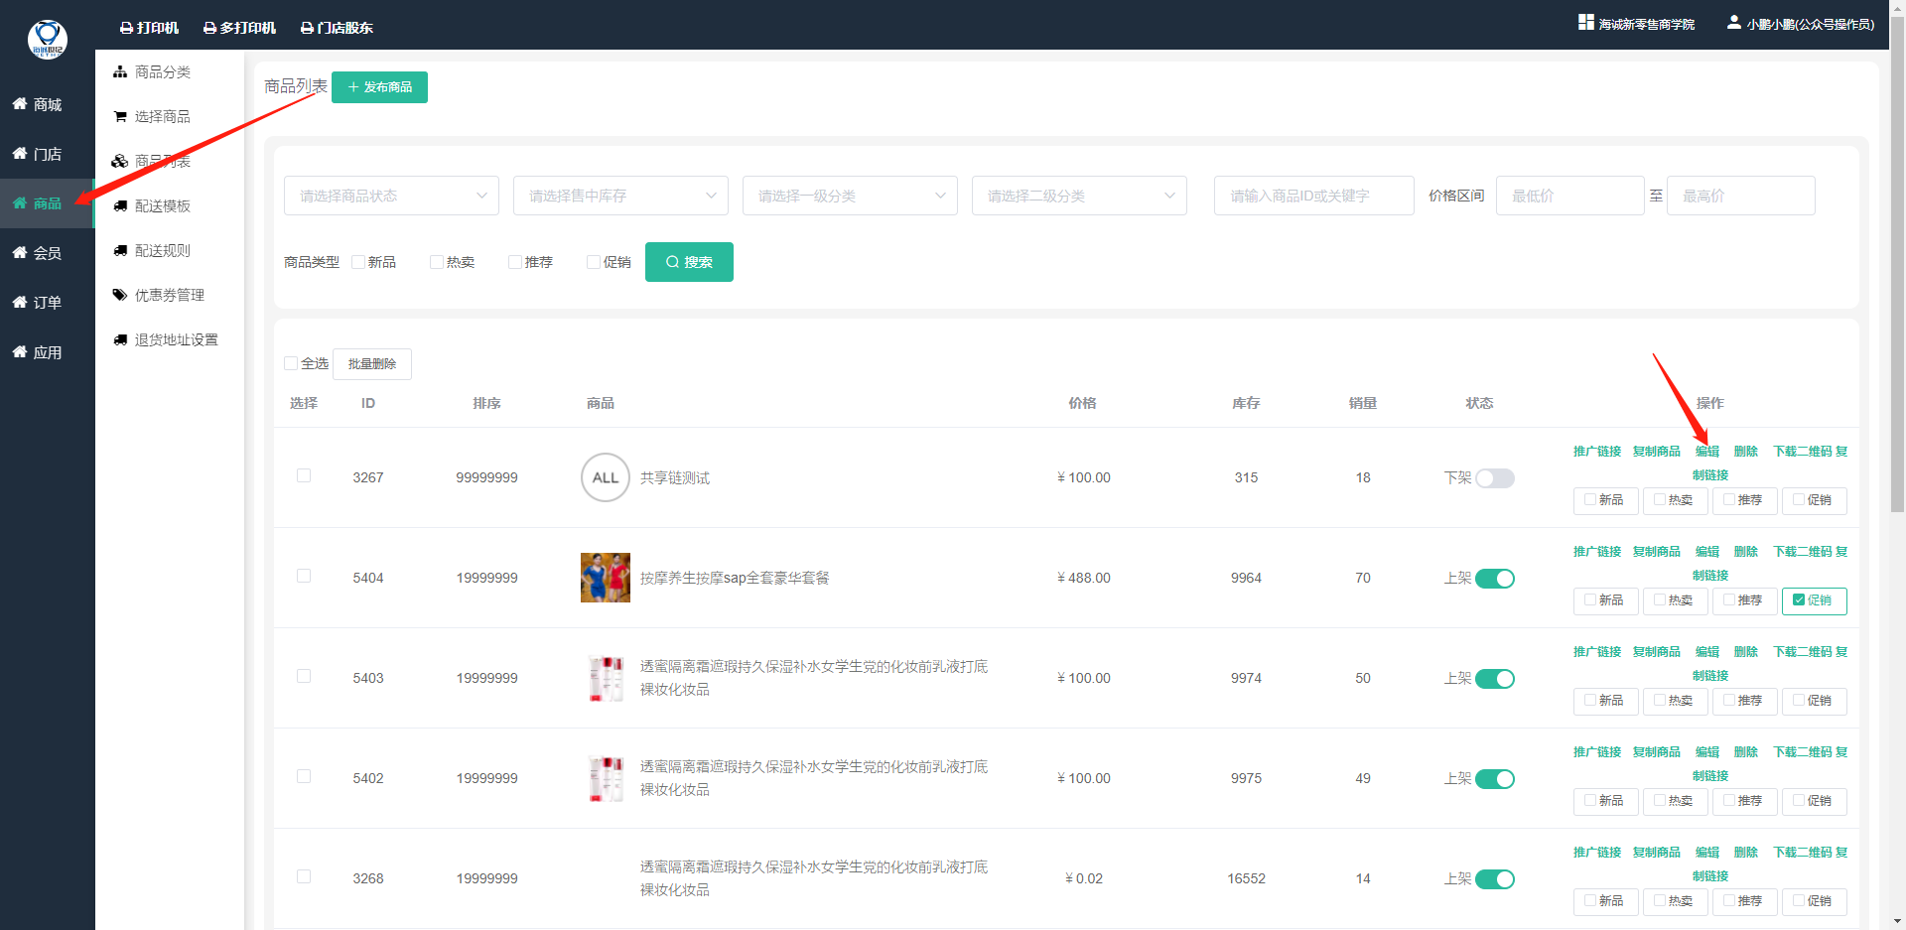Click the home icon next to 门店
Image resolution: width=1906 pixels, height=930 pixels.
click(20, 153)
